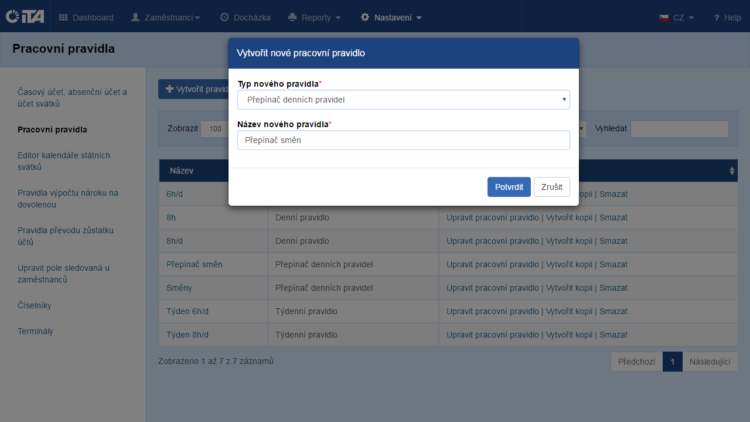Viewport: 750px width, 422px height.
Task: Click the Reporty printer icon
Action: (292, 18)
